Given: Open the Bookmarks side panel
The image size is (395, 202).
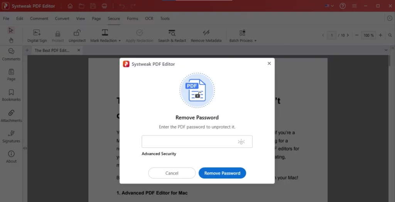Looking at the screenshot, I should (11, 95).
